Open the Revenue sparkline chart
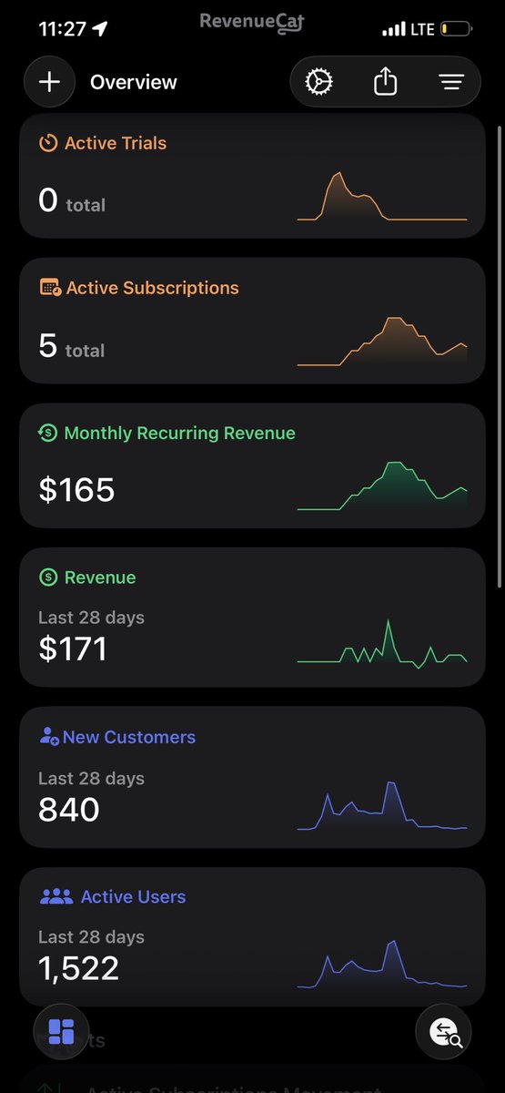Screen dimensions: 505x1093 [x=382, y=644]
